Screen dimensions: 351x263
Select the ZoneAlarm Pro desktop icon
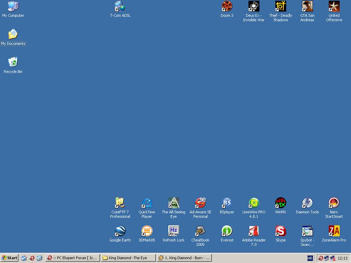334,231
